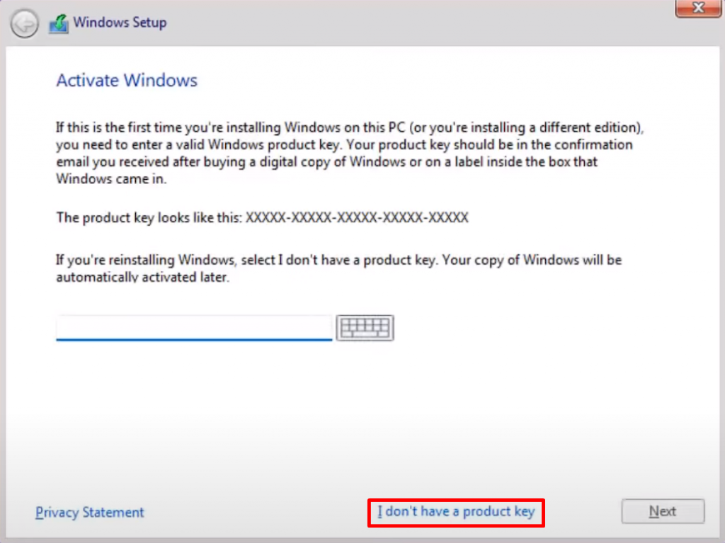Click the Activate Windows heading
The image size is (725, 543).
[x=127, y=81]
